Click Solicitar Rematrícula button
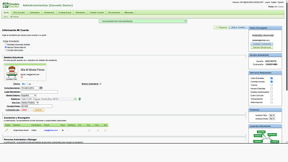288x162 pixels. tap(262, 47)
